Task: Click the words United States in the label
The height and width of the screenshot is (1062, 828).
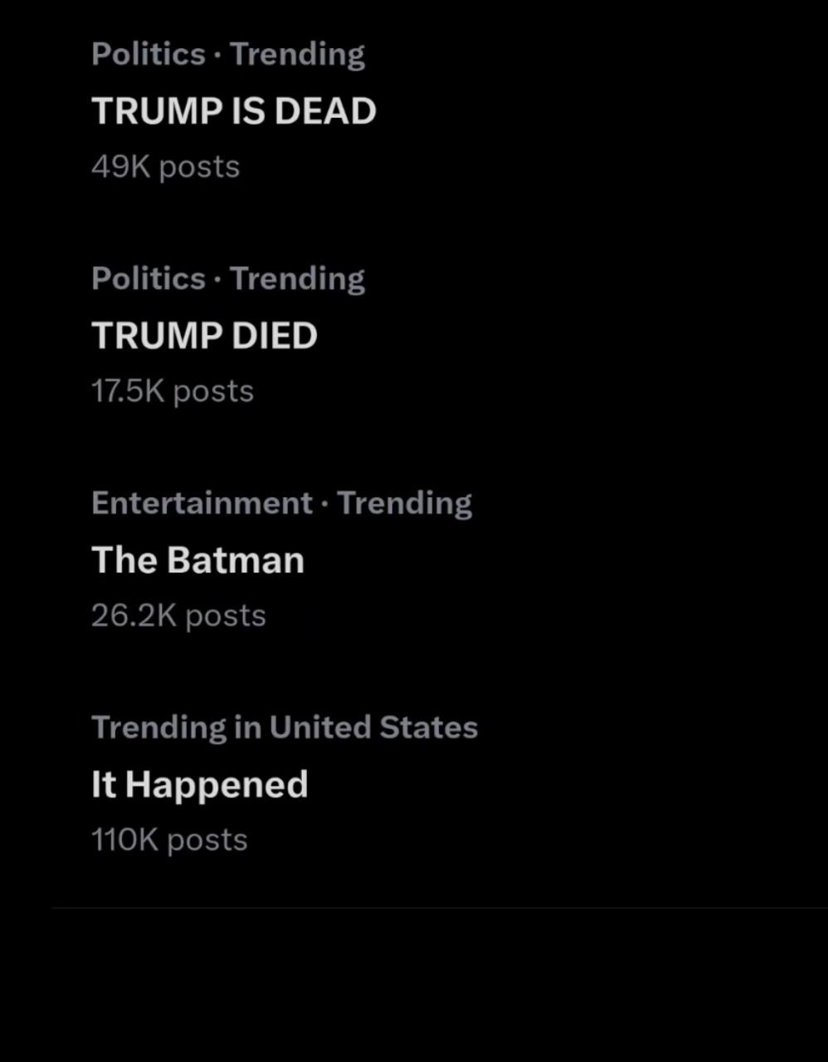Action: pyautogui.click(x=373, y=728)
